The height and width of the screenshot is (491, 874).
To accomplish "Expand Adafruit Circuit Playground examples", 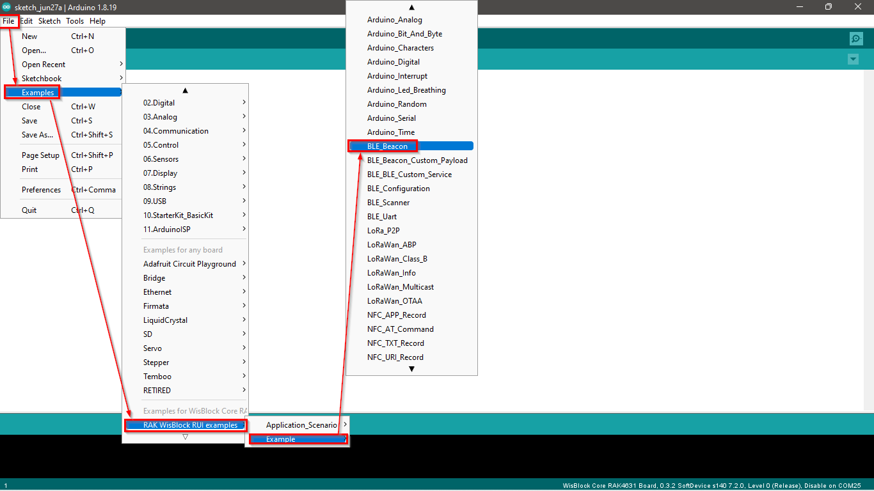I will pos(185,264).
